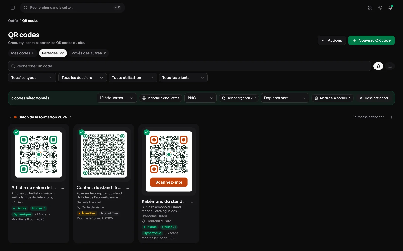Switch to Mes codes tab
This screenshot has height=251, width=403.
pos(23,53)
